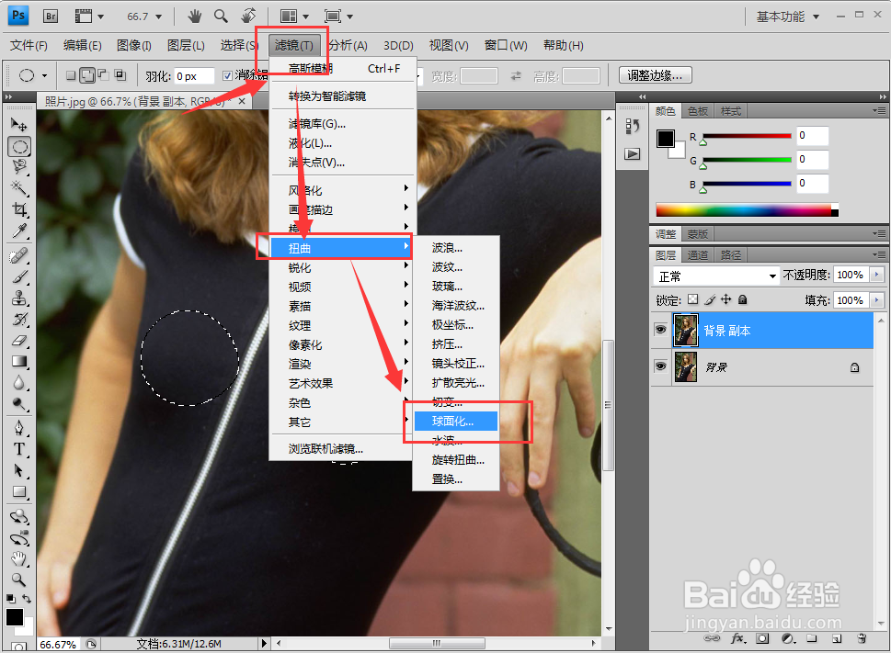The height and width of the screenshot is (653, 891).
Task: Hide the 背景 副本 layer
Action: [x=660, y=330]
